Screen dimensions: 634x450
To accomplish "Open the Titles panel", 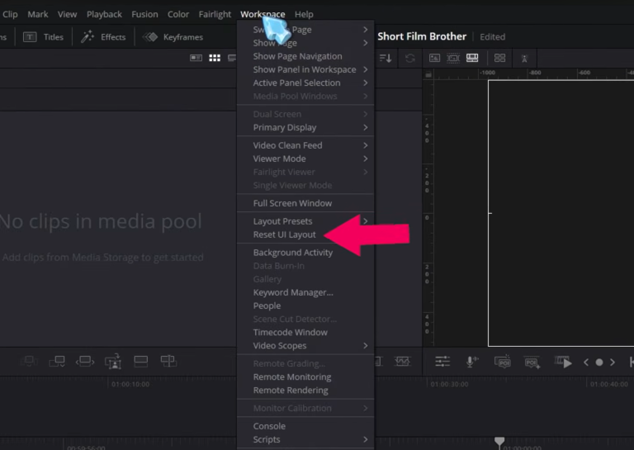I will [x=43, y=37].
